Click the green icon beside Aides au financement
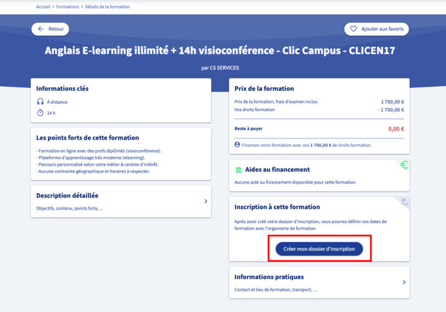This screenshot has height=312, width=446. [239, 170]
